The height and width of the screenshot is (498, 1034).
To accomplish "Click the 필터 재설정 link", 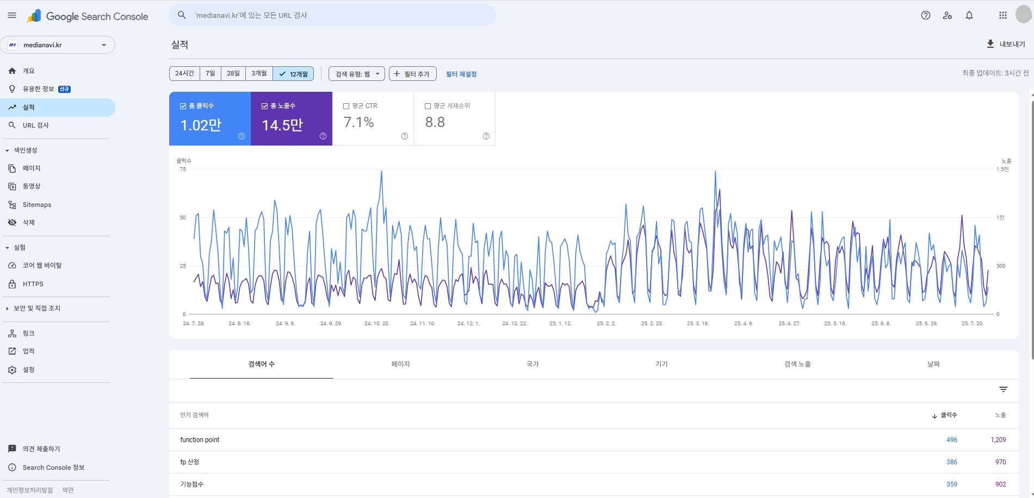I will point(461,74).
